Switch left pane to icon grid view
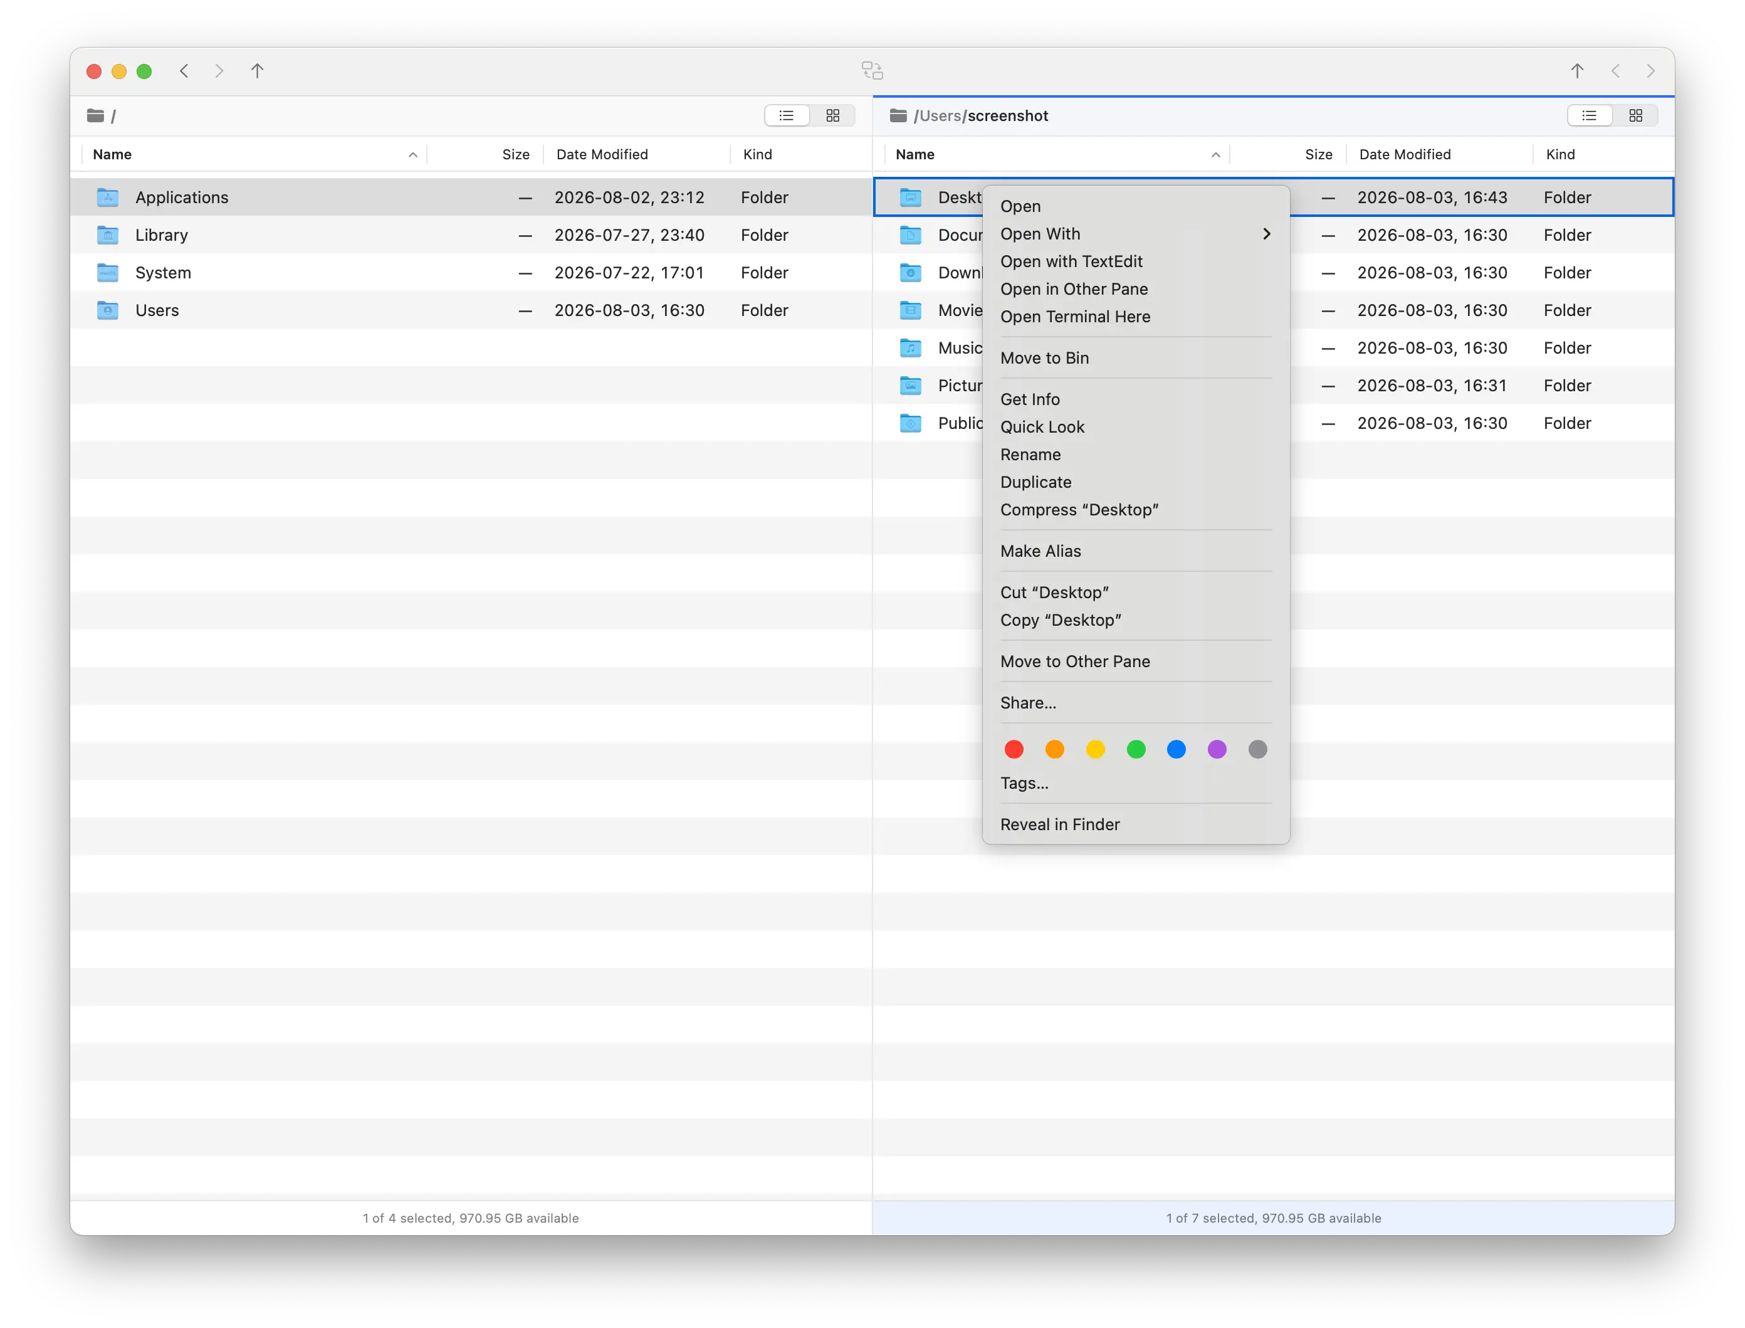Image resolution: width=1745 pixels, height=1328 pixels. tap(832, 115)
